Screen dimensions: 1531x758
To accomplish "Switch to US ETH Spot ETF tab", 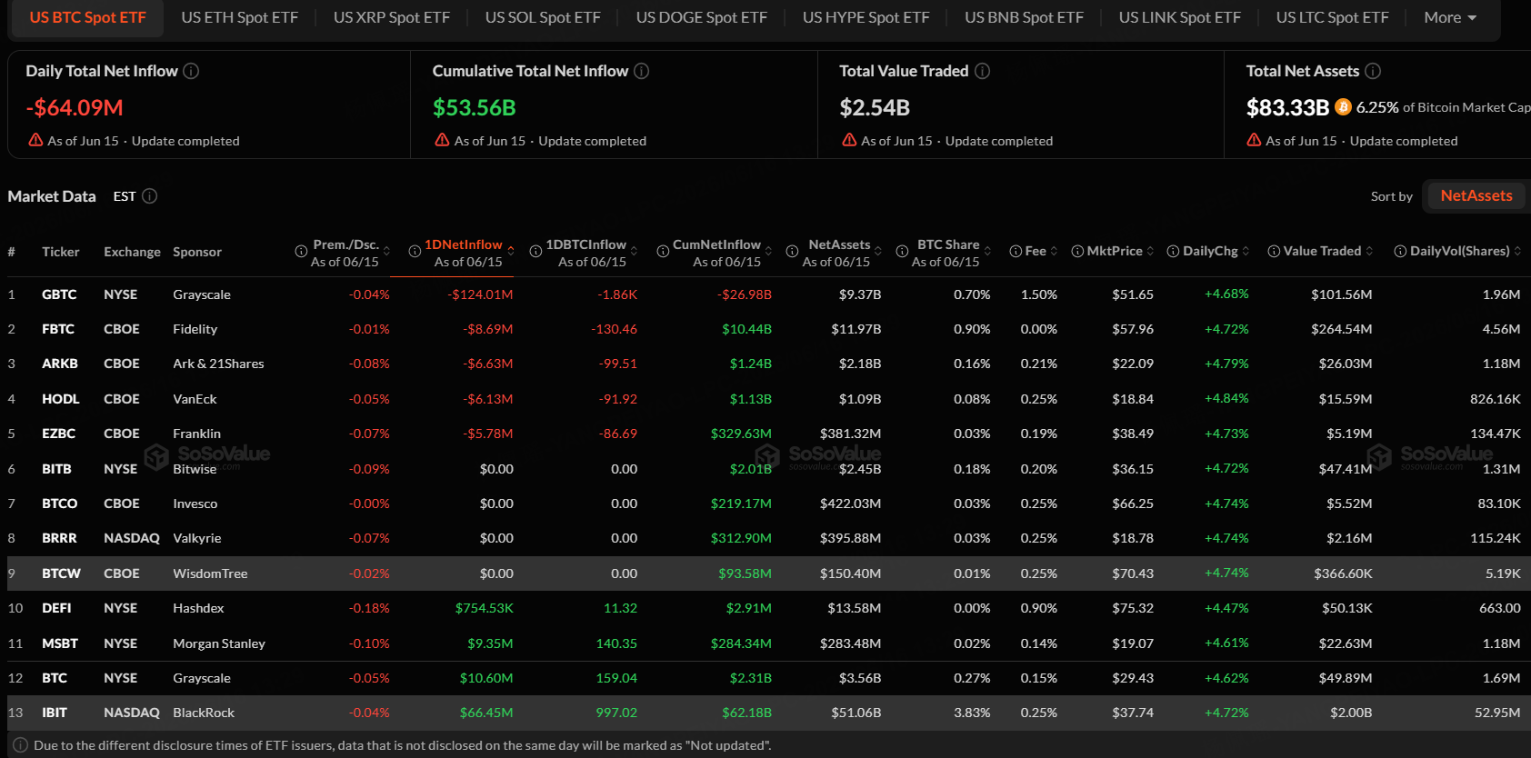I will [x=239, y=17].
